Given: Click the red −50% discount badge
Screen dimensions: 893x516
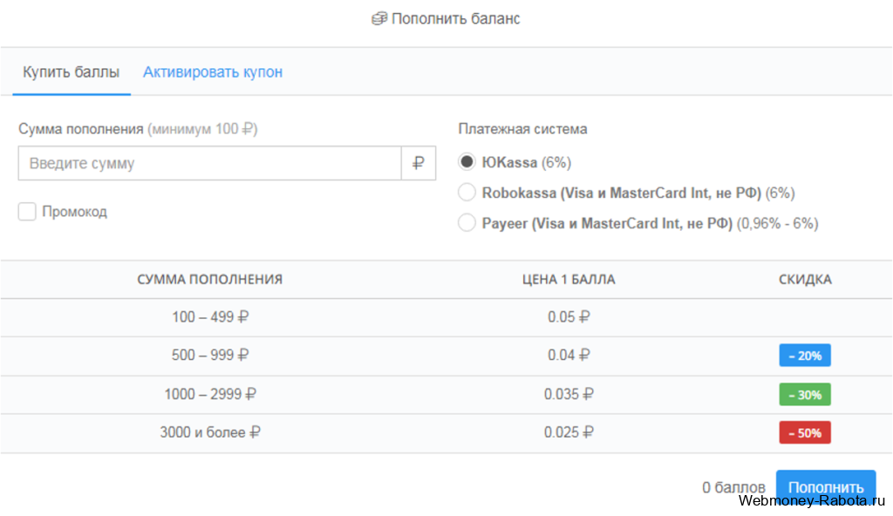Looking at the screenshot, I should (x=805, y=433).
